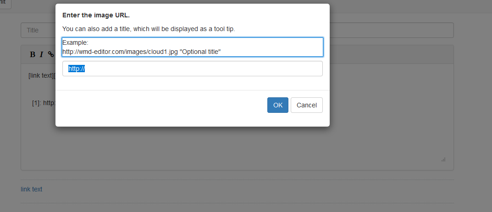Insert hyperlink via chain icon
The image size is (492, 212).
(51, 54)
